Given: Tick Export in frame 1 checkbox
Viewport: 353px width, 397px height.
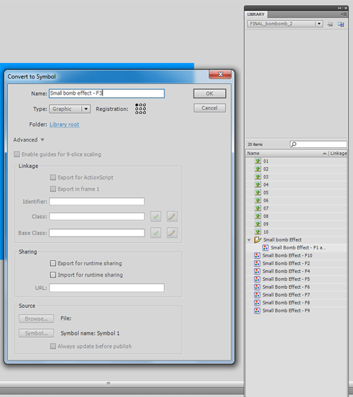Looking at the screenshot, I should 53,189.
